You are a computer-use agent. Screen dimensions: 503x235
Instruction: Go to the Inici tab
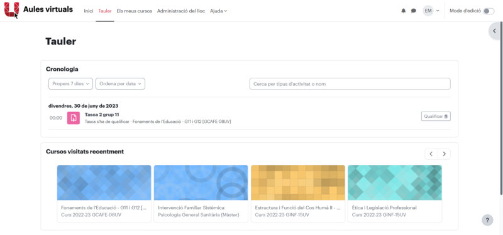coord(89,11)
